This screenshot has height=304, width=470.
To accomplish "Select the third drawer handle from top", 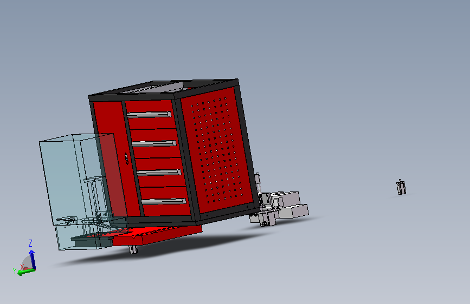I will click(x=159, y=173).
